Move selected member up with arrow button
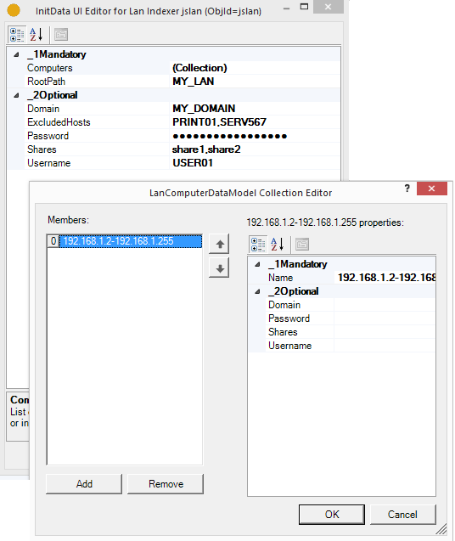The height and width of the screenshot is (541, 455). click(219, 245)
